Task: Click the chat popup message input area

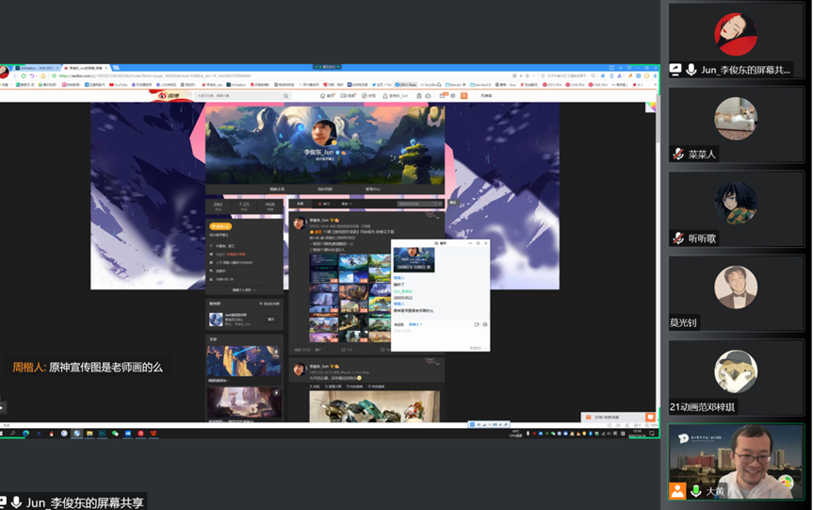Action: point(440,336)
